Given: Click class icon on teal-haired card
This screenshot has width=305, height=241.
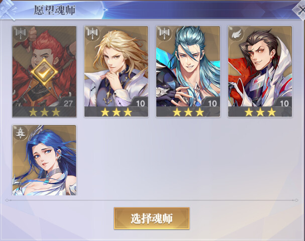Looking at the screenshot, I should pos(164,34).
